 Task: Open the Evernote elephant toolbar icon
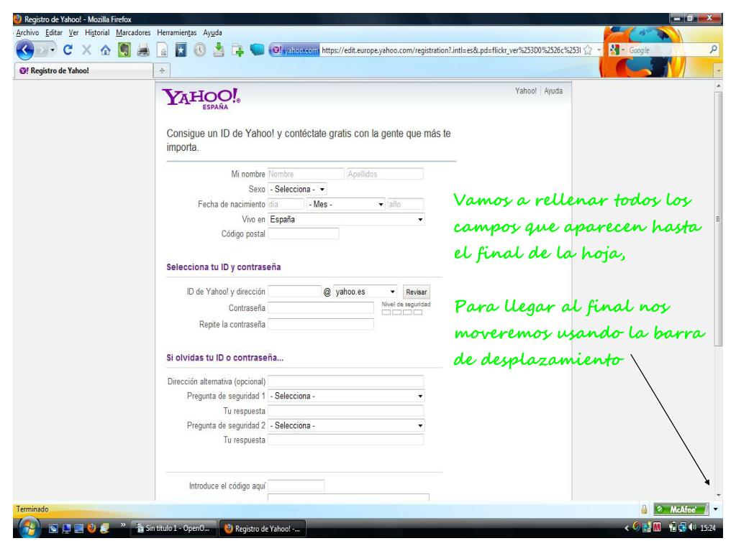[x=124, y=50]
